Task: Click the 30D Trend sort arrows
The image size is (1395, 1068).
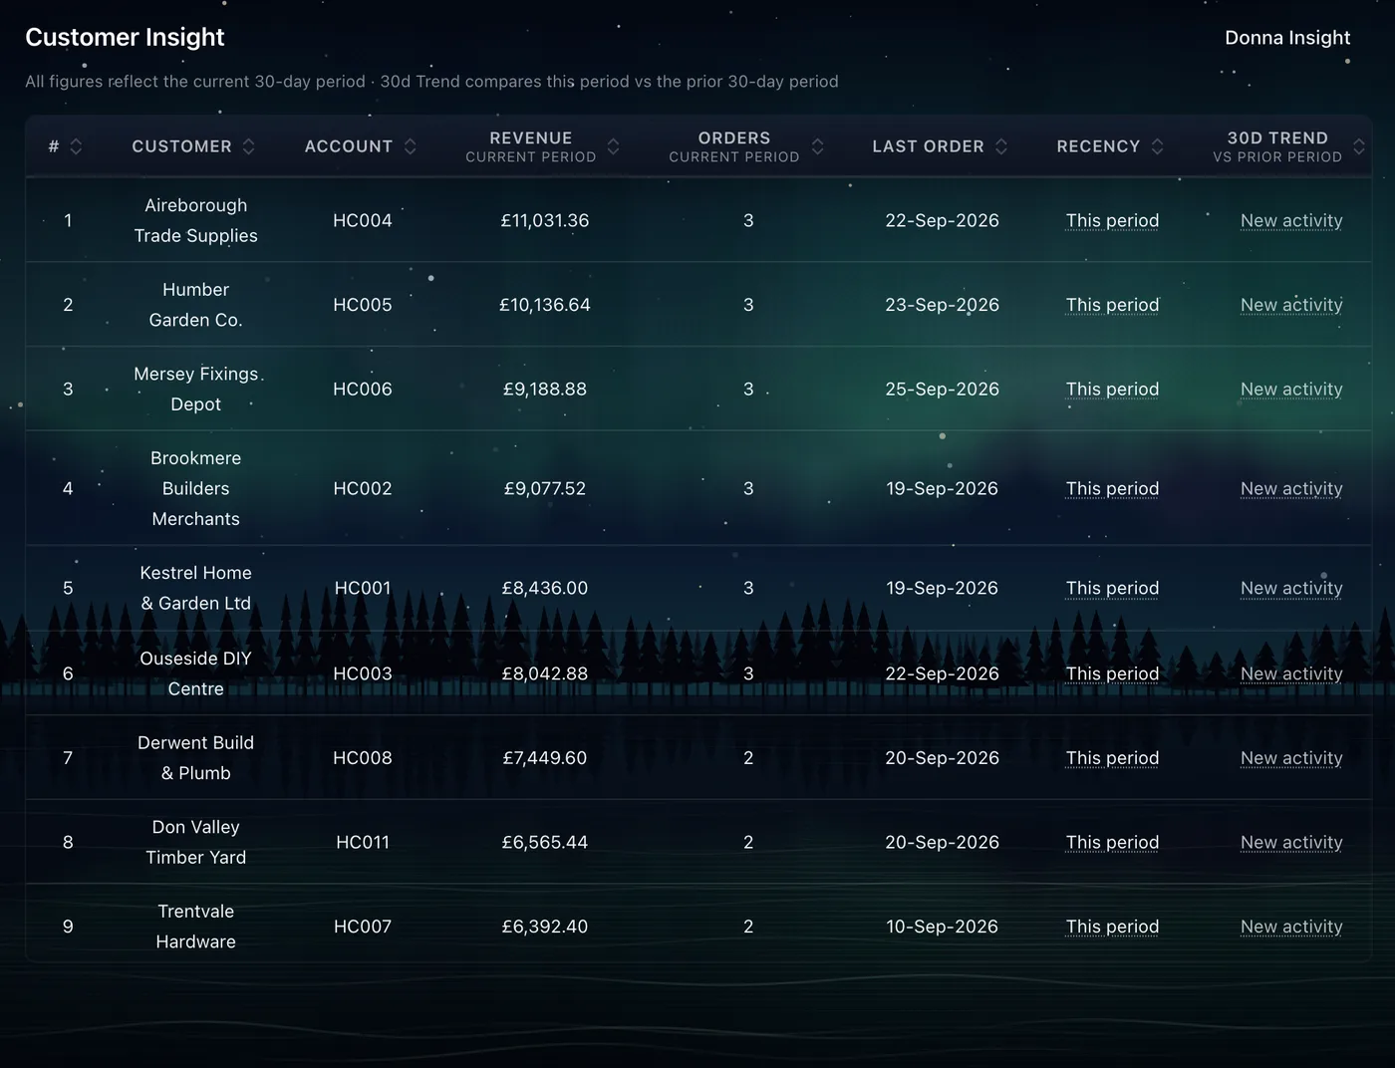Action: click(1358, 146)
